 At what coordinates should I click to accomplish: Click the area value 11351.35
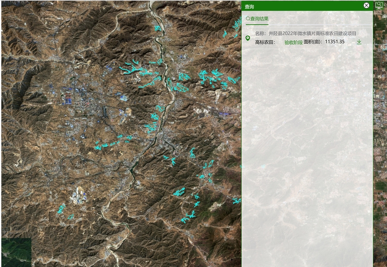click(x=334, y=42)
